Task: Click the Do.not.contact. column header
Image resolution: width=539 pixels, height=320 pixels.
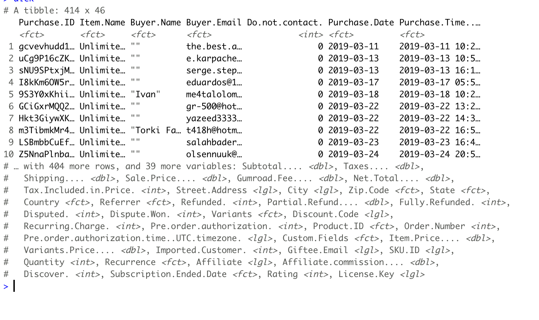Action: pyautogui.click(x=285, y=23)
